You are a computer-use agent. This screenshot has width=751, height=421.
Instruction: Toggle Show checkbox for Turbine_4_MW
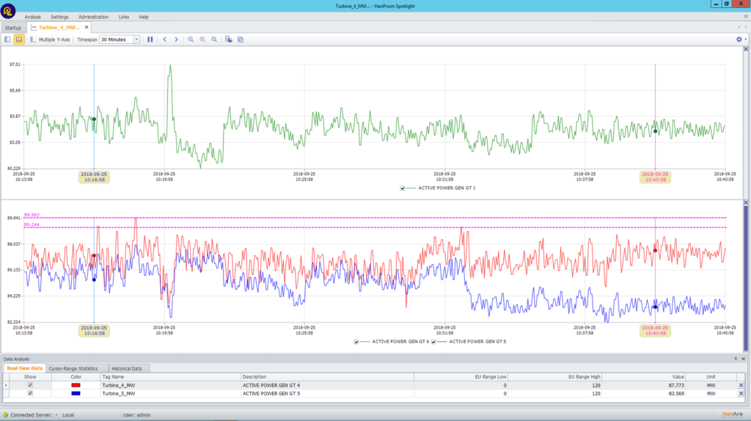(x=30, y=385)
